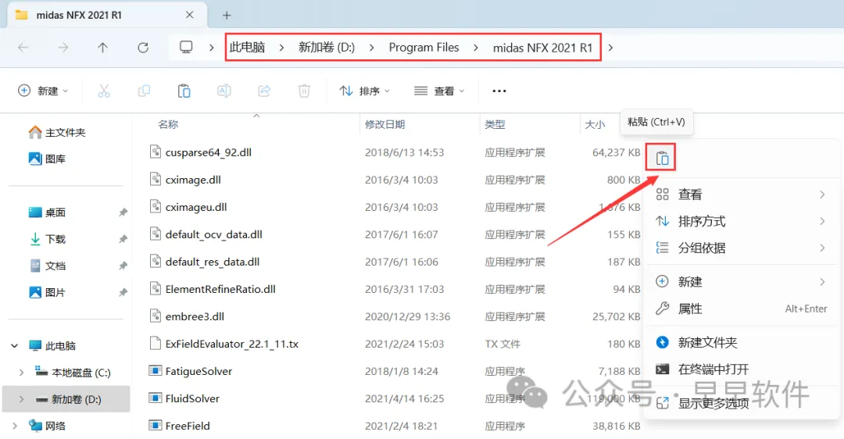The height and width of the screenshot is (439, 844).
Task: Click 新加卷 (D:) breadcrumb in address bar
Action: click(327, 48)
